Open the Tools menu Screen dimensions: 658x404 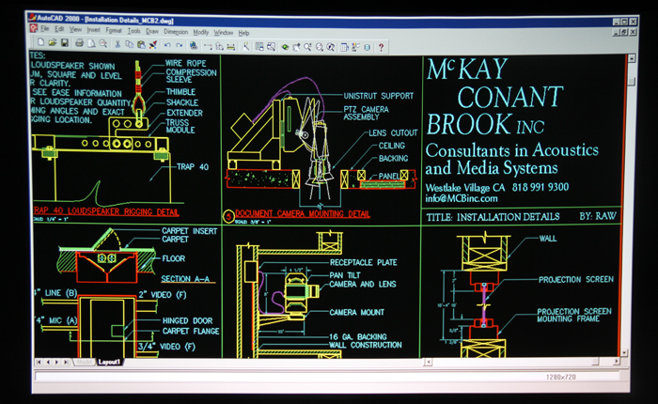[x=134, y=32]
